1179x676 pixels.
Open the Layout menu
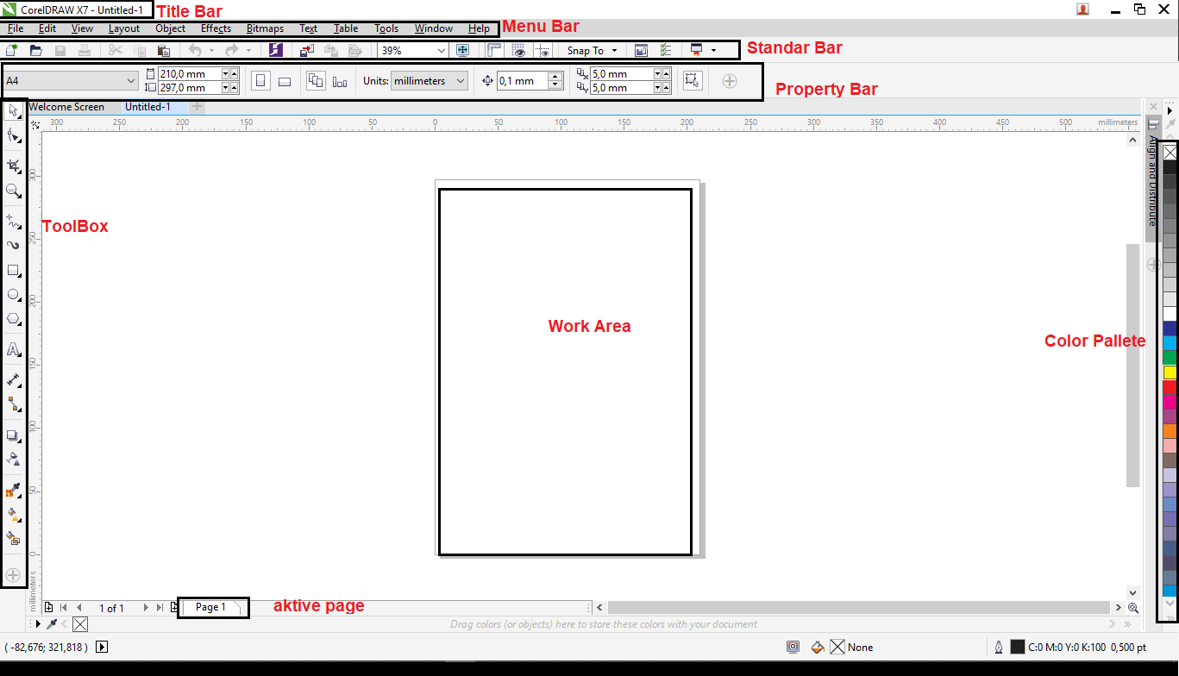click(124, 28)
